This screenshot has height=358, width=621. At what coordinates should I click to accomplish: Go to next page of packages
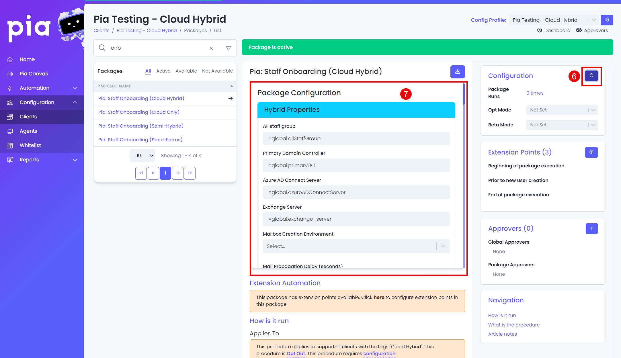coord(178,173)
